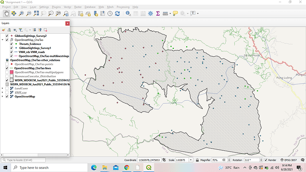Select the Pan Map hand tool
The width and height of the screenshot is (306, 172).
click(7, 13)
